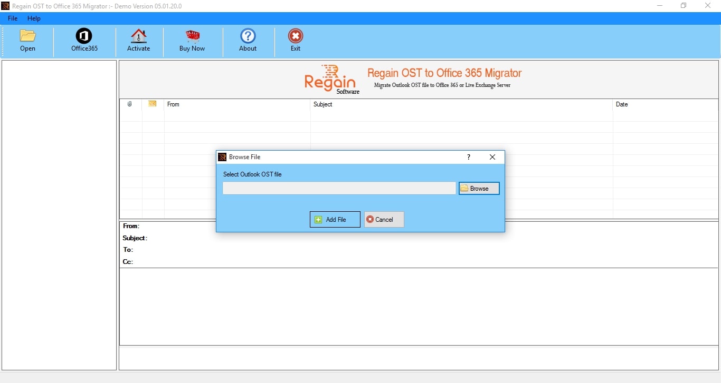Open the Help menu
This screenshot has width=721, height=383.
[x=34, y=18]
